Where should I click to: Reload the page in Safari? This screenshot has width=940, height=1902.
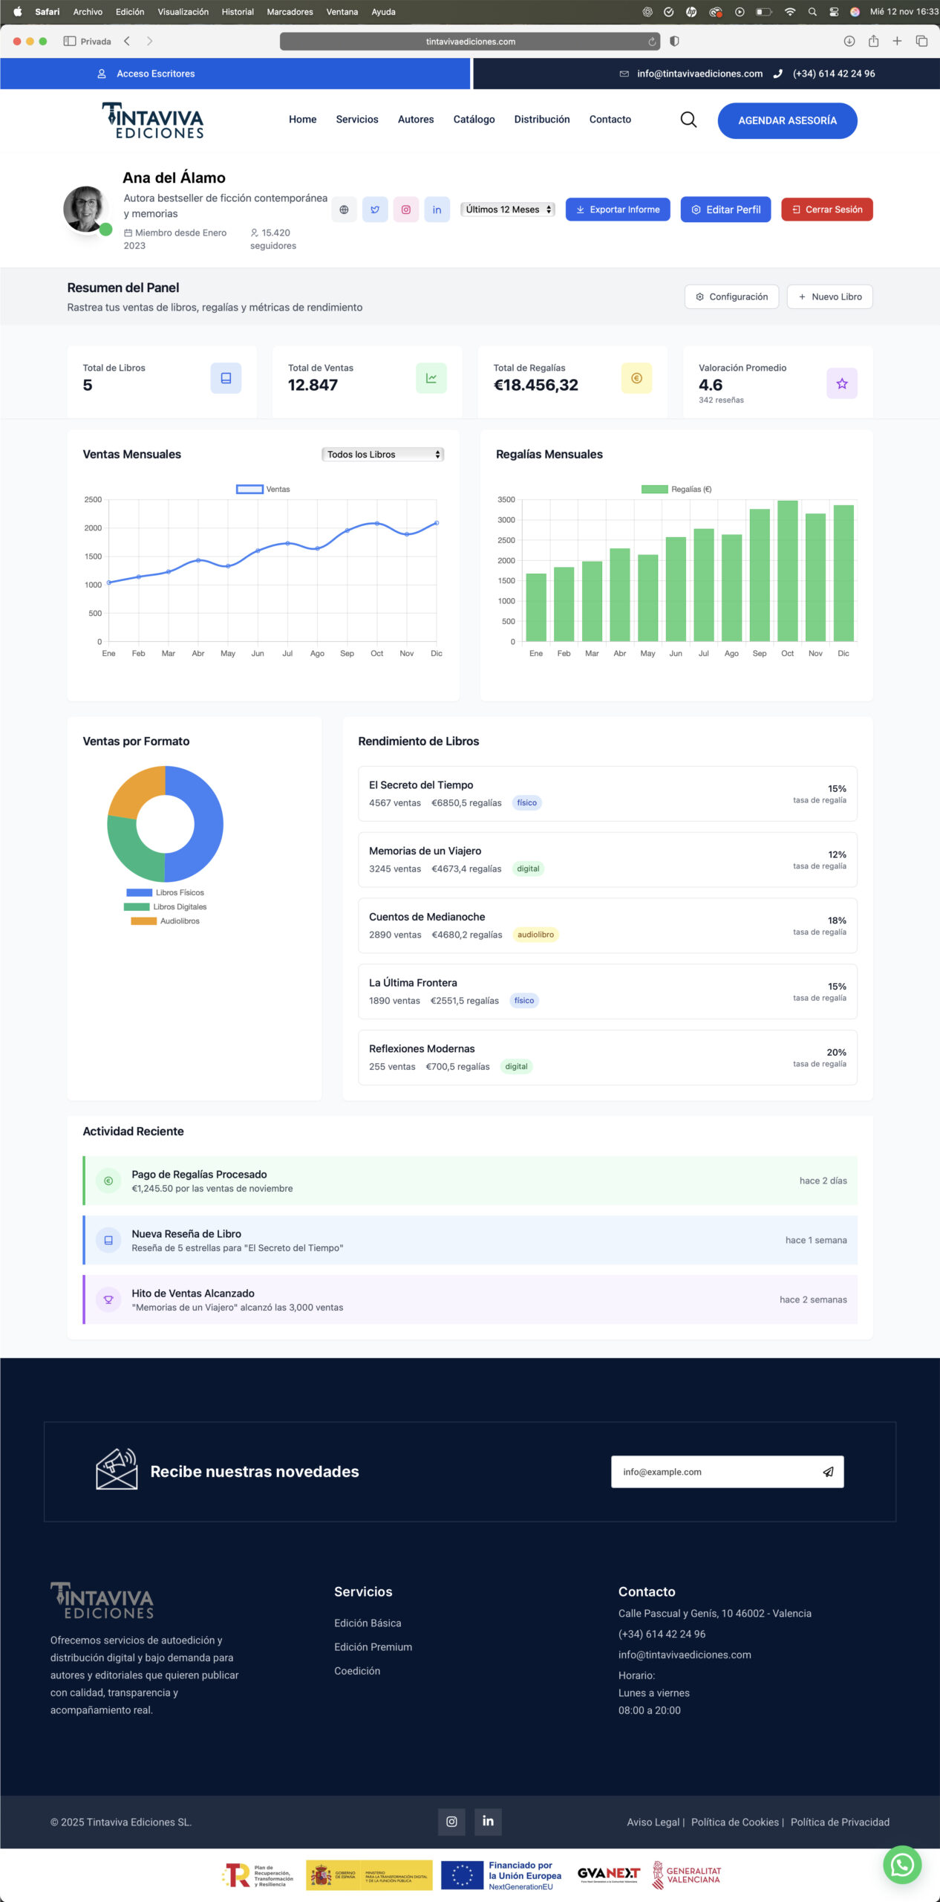(x=652, y=42)
